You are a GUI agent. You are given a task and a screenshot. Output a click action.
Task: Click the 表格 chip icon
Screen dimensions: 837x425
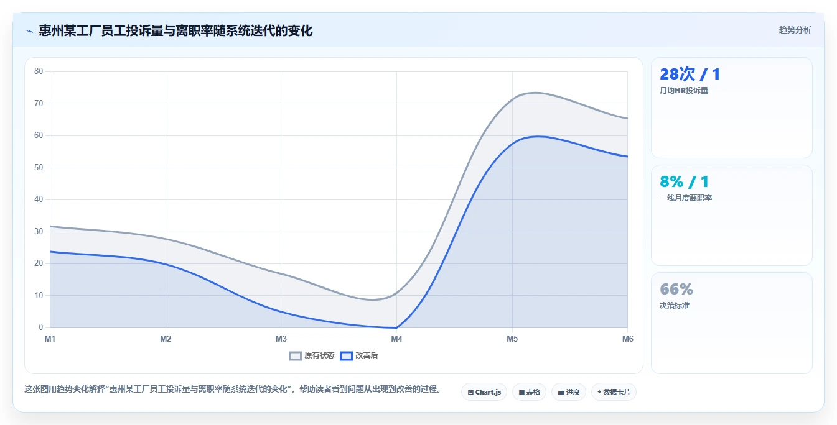pyautogui.click(x=521, y=393)
